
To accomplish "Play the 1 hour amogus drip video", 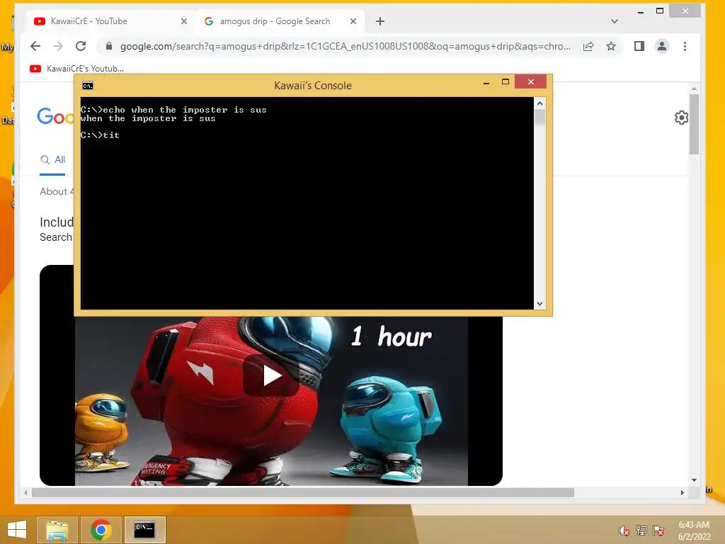I will pos(271,375).
